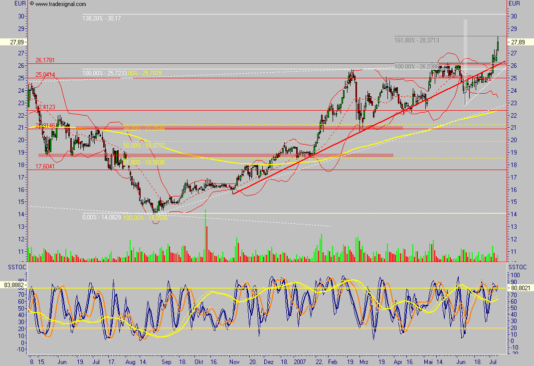Viewport: 534px width, 366px height.
Task: Click the SSTOC indicator label on the right
Action: [518, 267]
